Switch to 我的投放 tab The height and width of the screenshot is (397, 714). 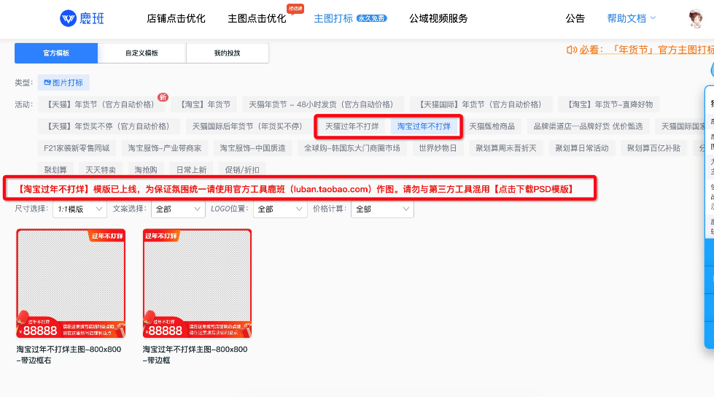[x=228, y=53]
